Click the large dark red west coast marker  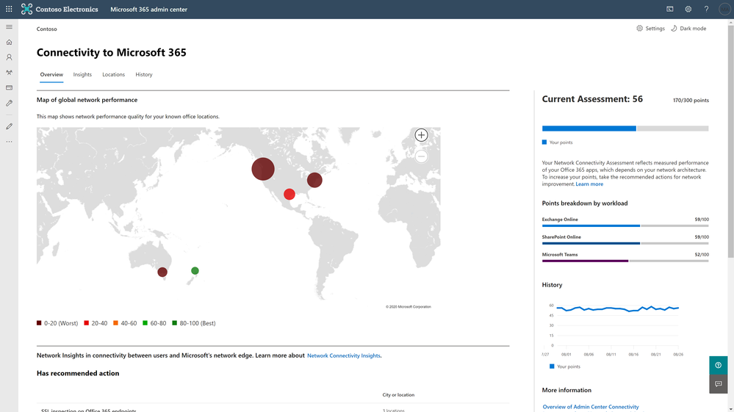click(x=263, y=169)
